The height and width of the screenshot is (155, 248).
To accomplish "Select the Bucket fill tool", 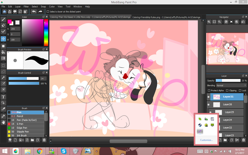I will coord(3,52).
